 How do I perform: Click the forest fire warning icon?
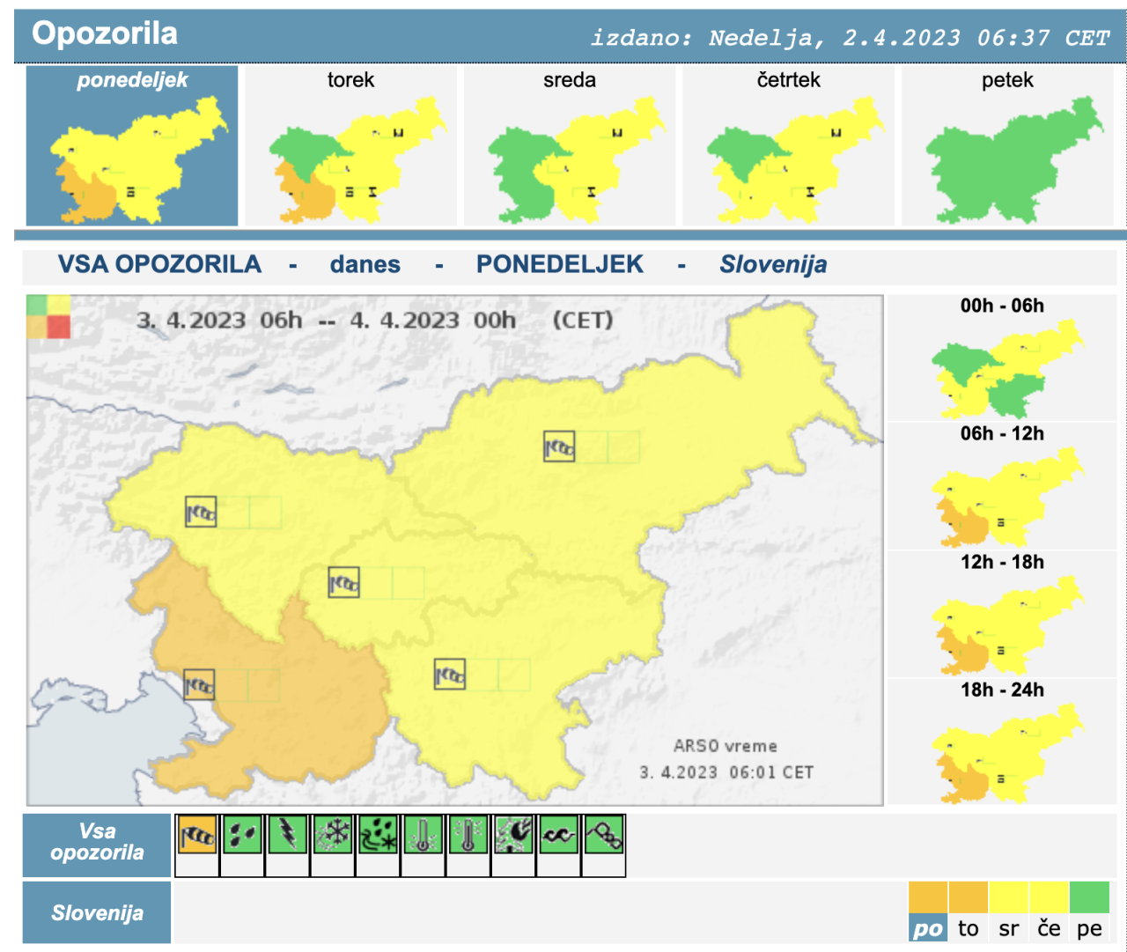[513, 835]
